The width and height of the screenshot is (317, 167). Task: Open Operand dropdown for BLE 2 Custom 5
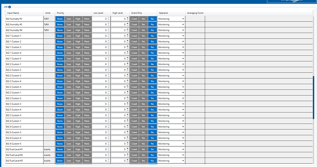click(x=171, y=87)
